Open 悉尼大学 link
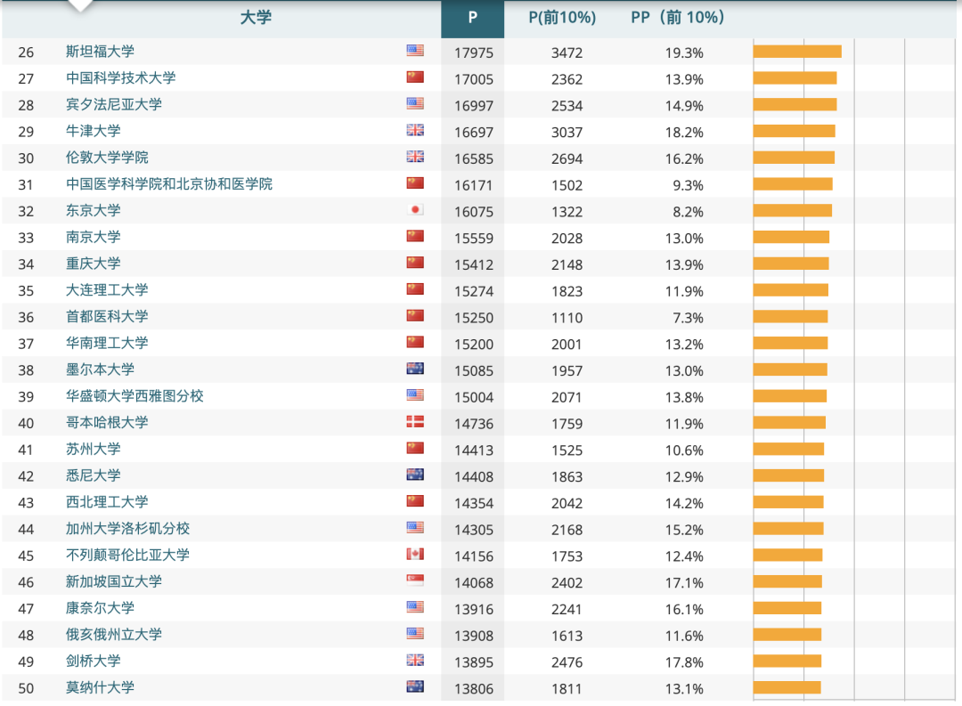The height and width of the screenshot is (706, 962). click(94, 475)
